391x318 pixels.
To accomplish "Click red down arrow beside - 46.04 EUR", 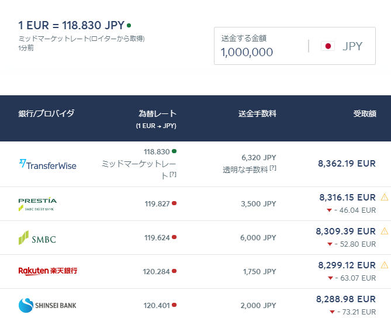I will tap(329, 210).
